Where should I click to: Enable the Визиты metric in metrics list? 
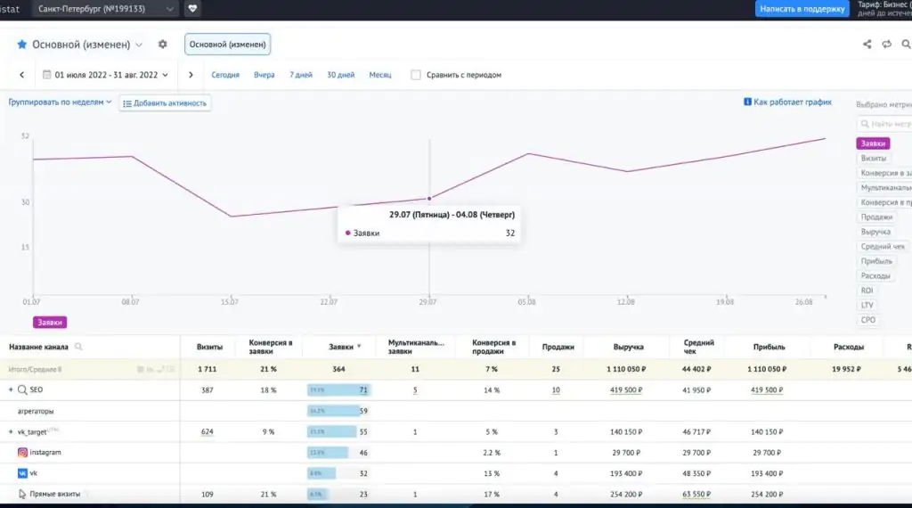coord(874,159)
